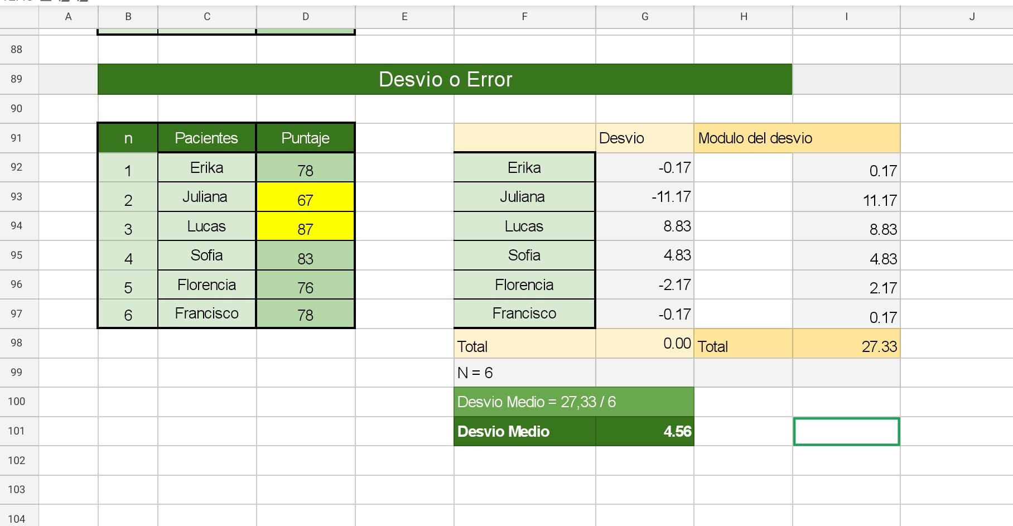This screenshot has height=526, width=1013.
Task: Click the select-all corner box
Action: (x=19, y=17)
